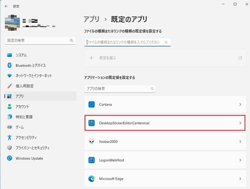The height and width of the screenshot is (189, 250).
Task: Click the 時刻と言語 globe icon
Action: point(9,117)
